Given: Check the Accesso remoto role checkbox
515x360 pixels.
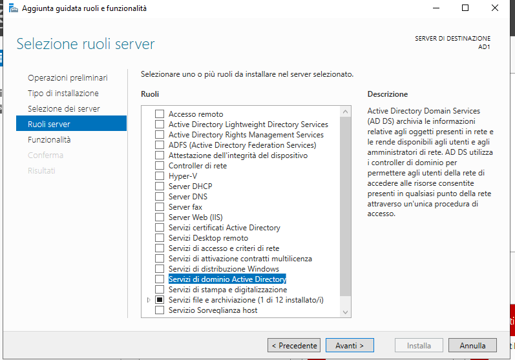Looking at the screenshot, I should click(160, 114).
